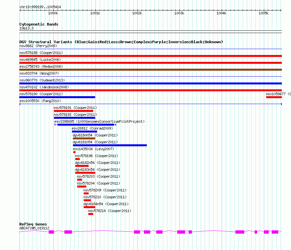Select the red bar under nsv1058677
Screen dimensions: 291x250
[x=274, y=97]
